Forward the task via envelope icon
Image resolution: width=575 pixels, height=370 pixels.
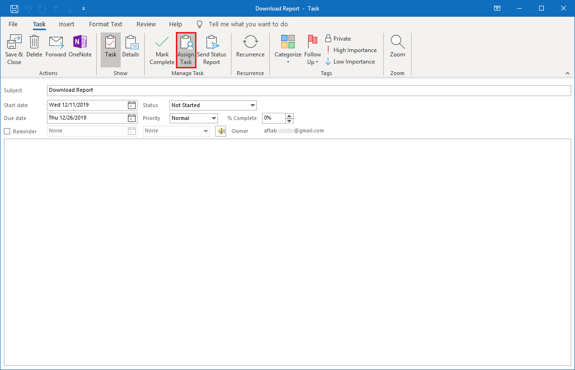56,46
